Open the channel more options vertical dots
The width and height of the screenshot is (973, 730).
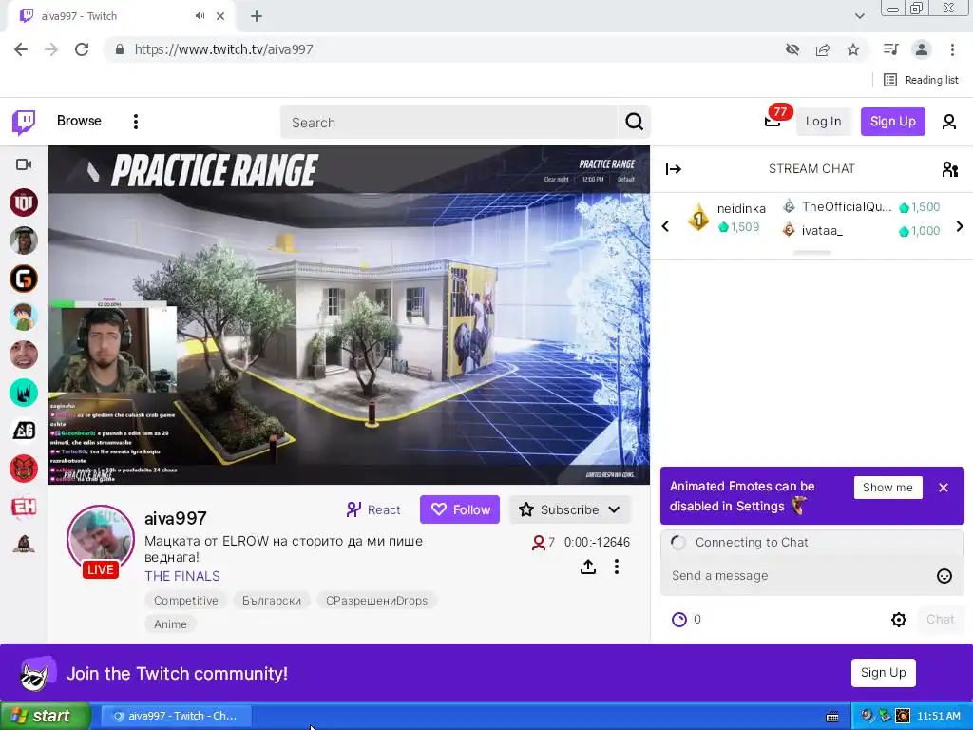[616, 567]
